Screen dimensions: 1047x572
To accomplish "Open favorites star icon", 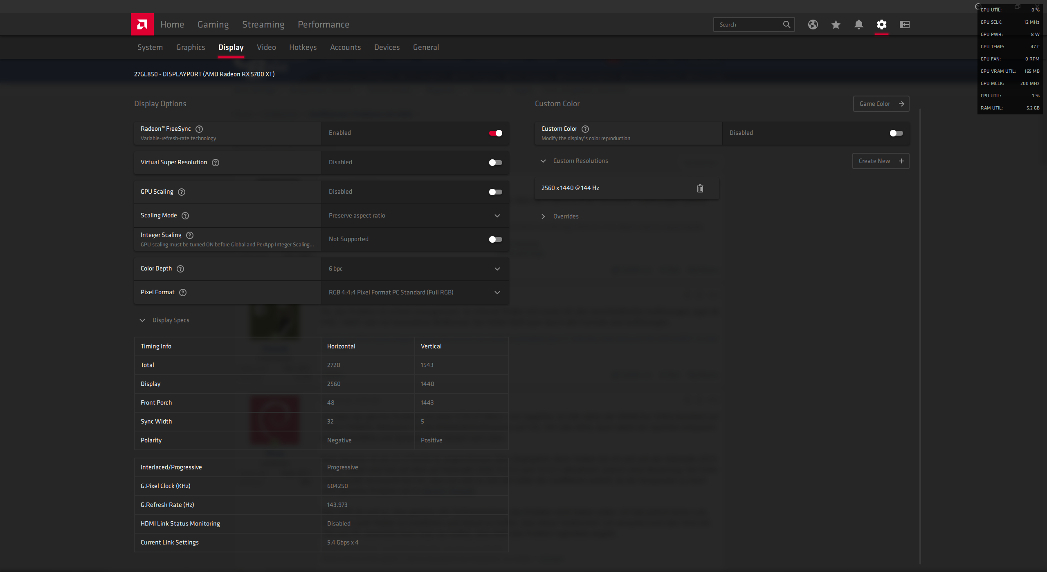I will pyautogui.click(x=836, y=25).
